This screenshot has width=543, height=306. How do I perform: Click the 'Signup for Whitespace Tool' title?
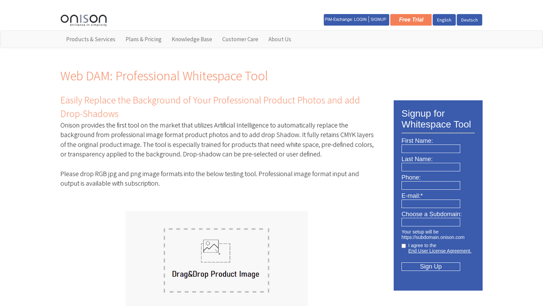point(436,119)
